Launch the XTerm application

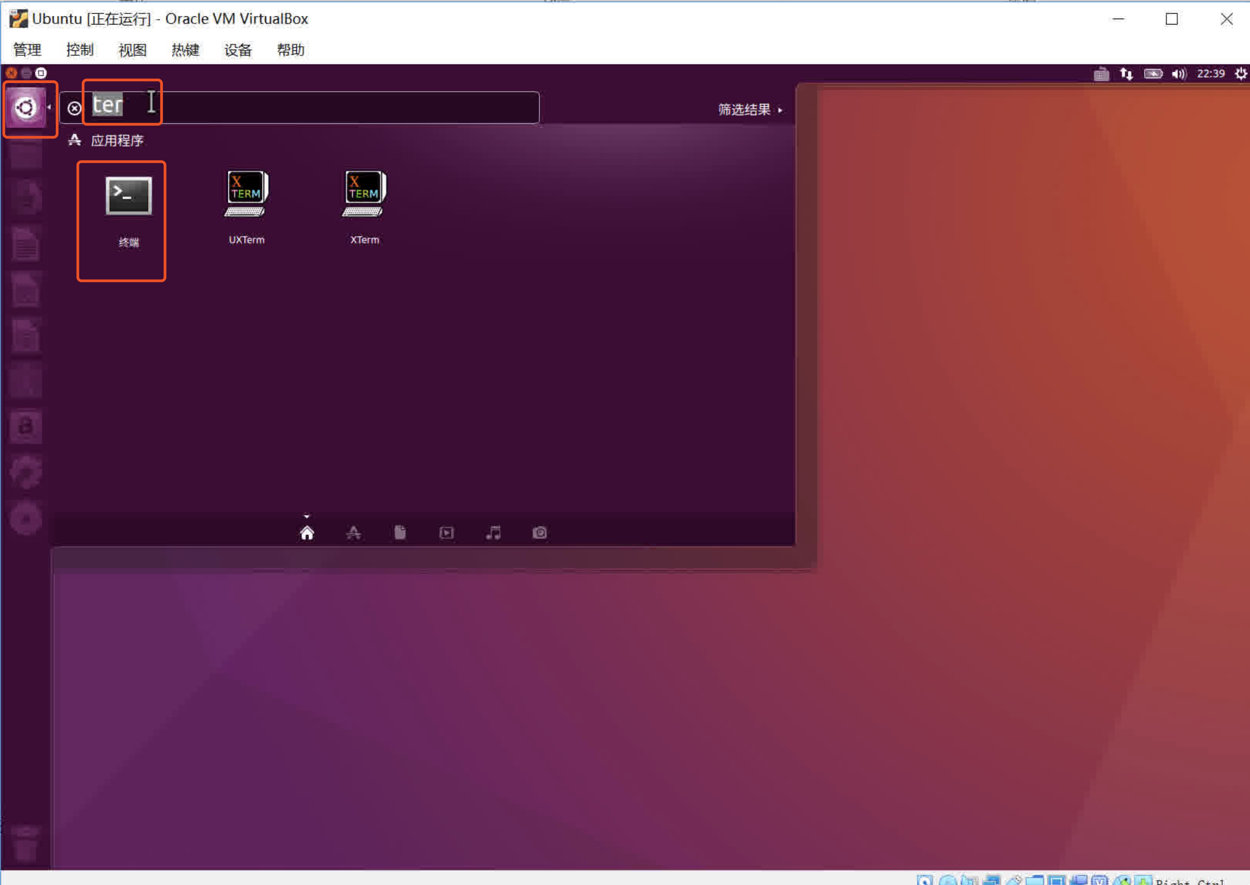[364, 207]
